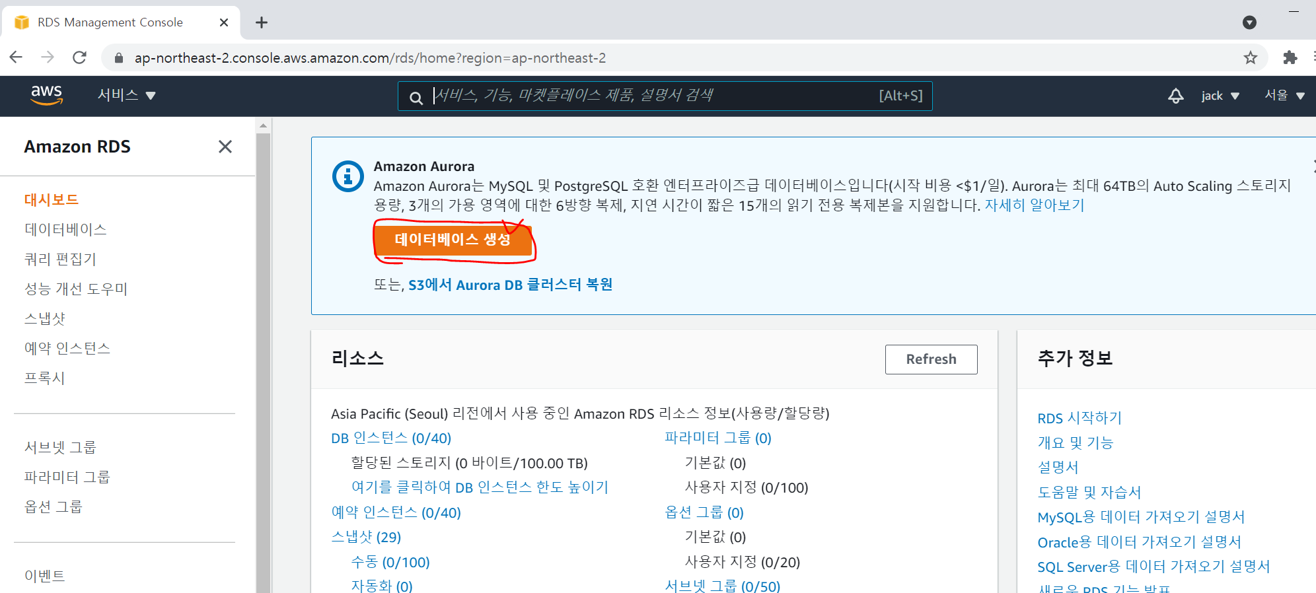Open the 옵션 그룹 (0) link
The image size is (1316, 593).
click(704, 512)
